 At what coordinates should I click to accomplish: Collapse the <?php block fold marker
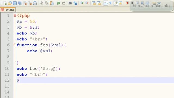(x=15, y=16)
